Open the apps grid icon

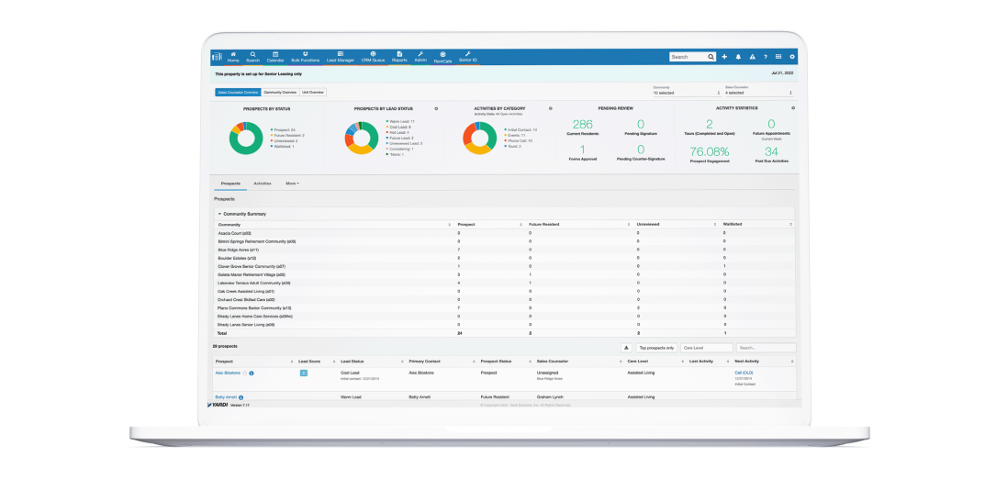click(778, 57)
